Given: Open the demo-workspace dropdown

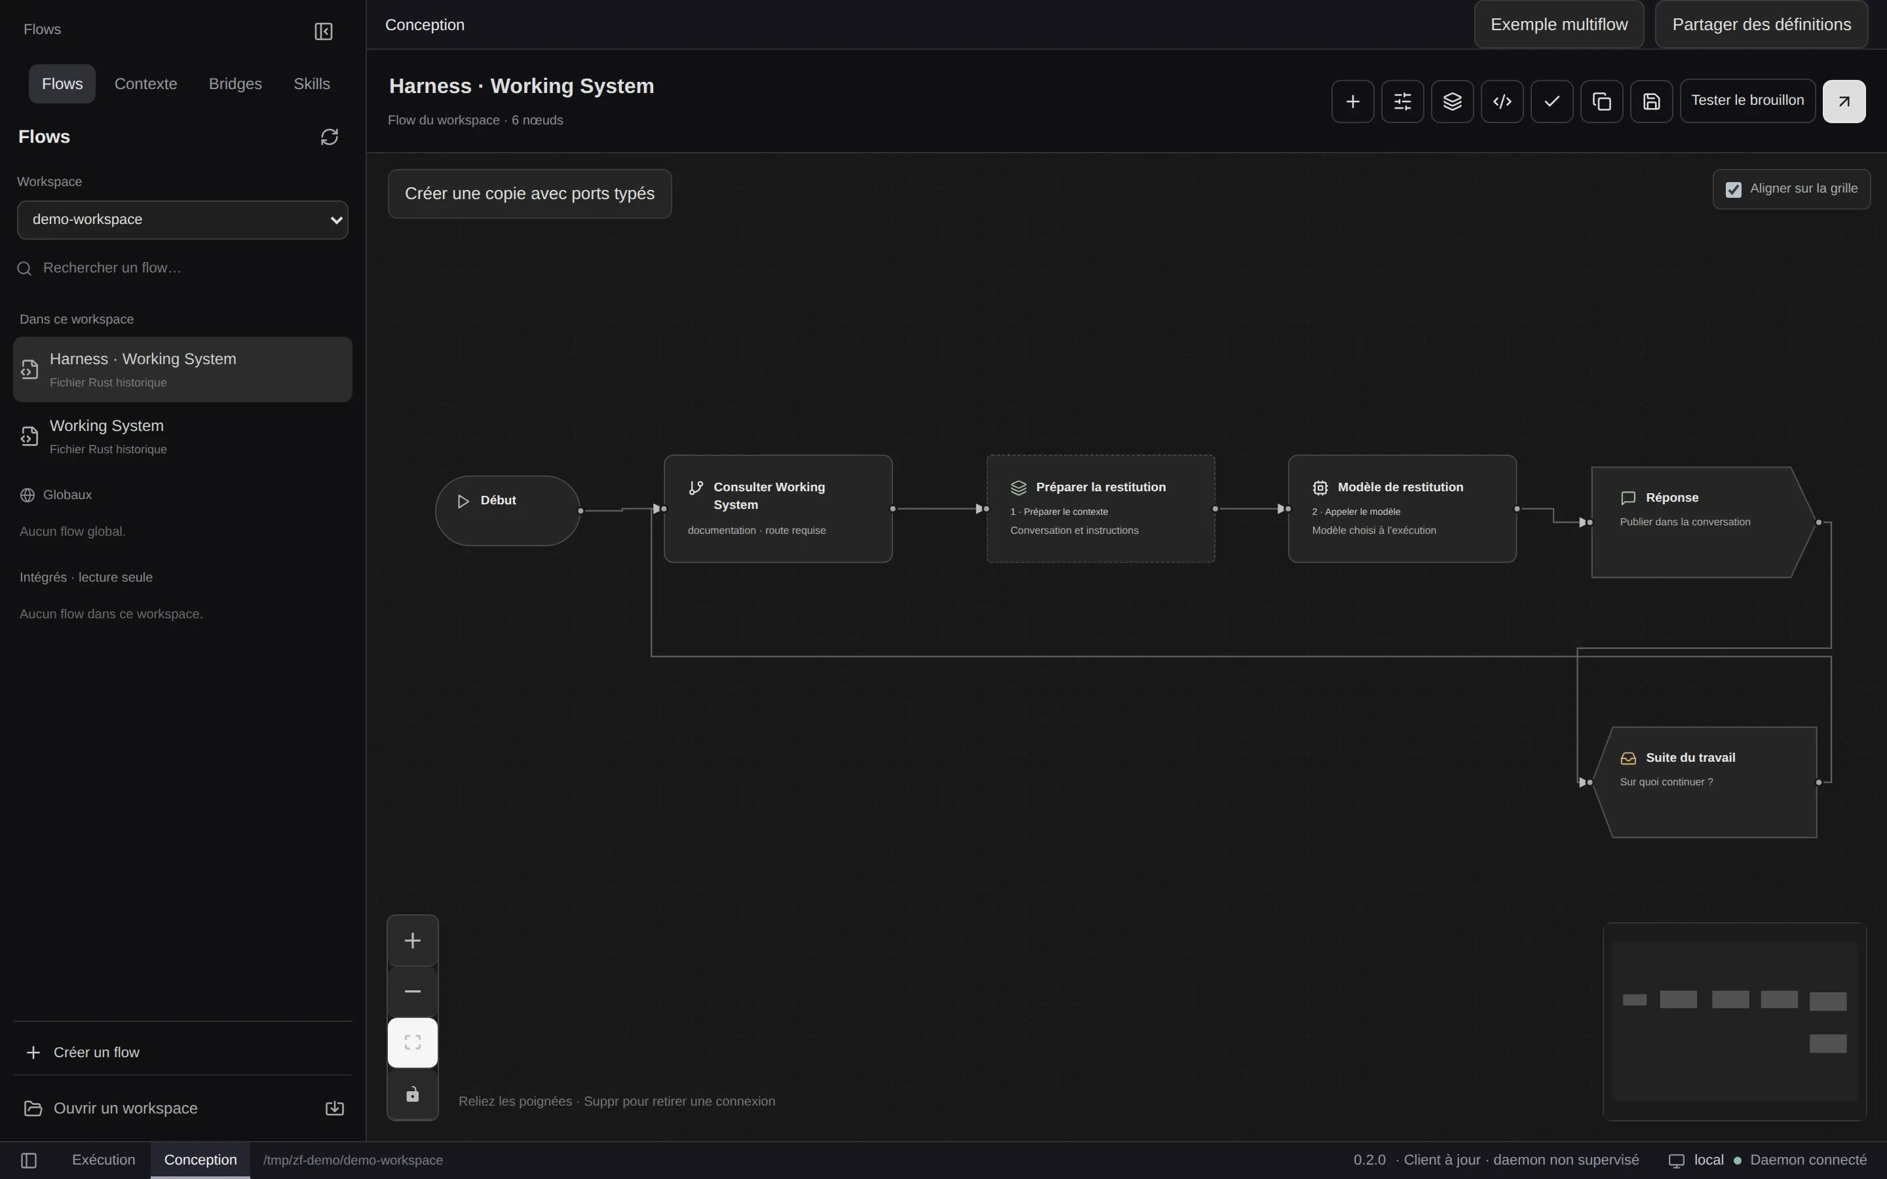Looking at the screenshot, I should pyautogui.click(x=182, y=220).
